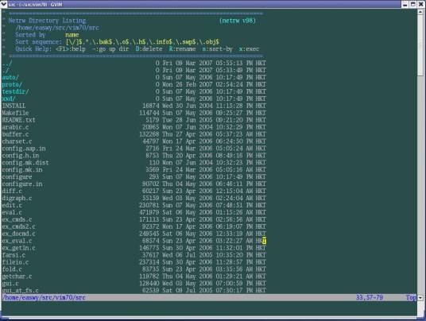Click file size 471979 of eval.c
The height and width of the screenshot is (321, 426).
coord(149,212)
